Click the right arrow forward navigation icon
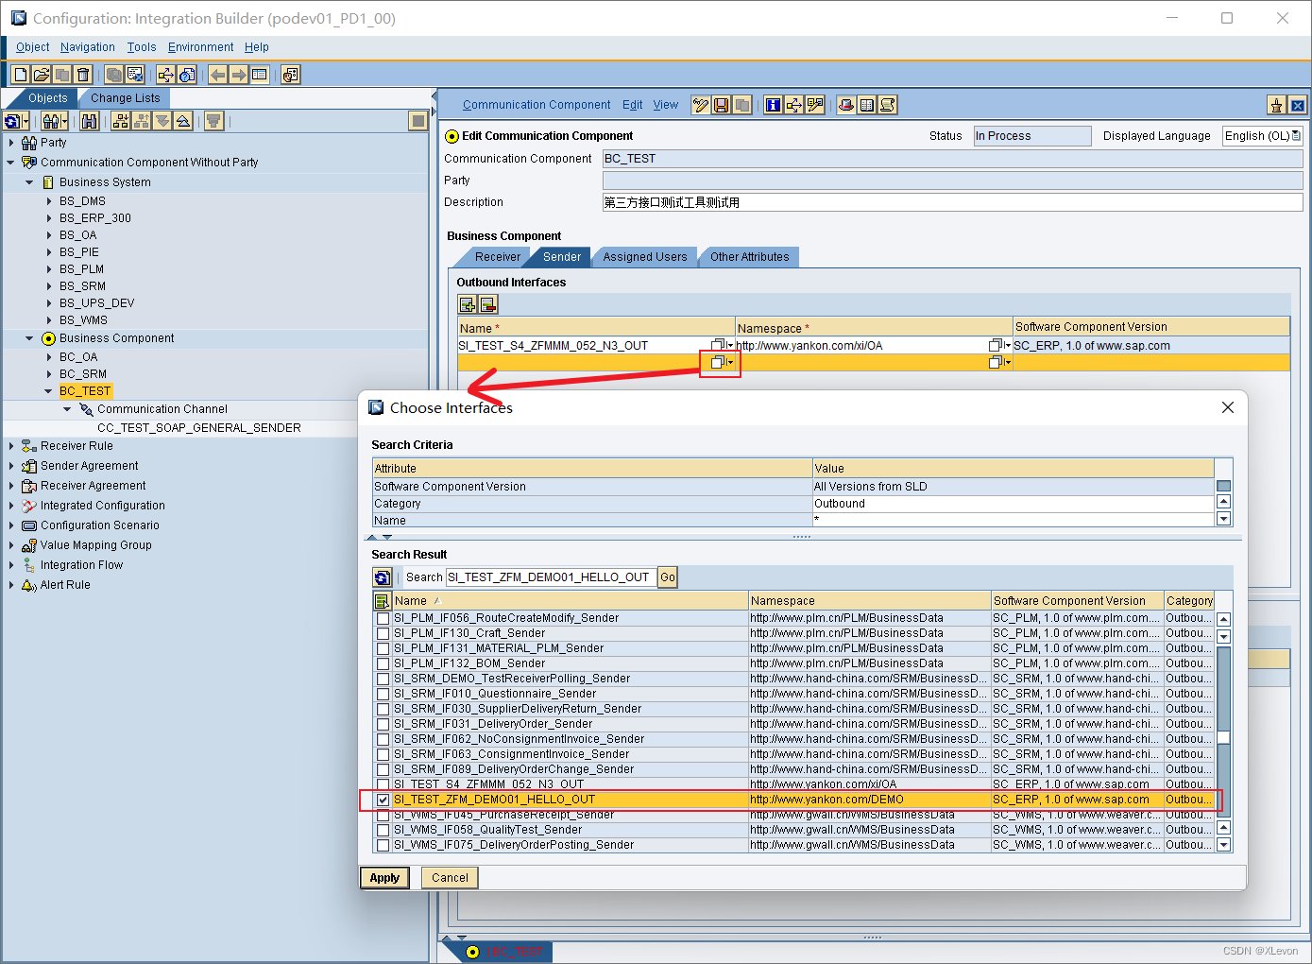The image size is (1312, 964). click(239, 75)
